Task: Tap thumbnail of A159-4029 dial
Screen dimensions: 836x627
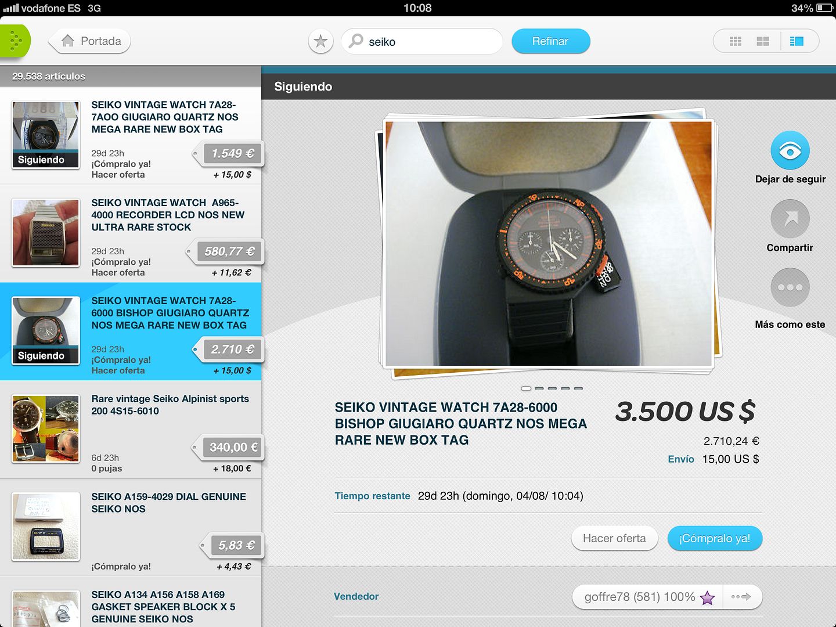Action: coord(46,527)
